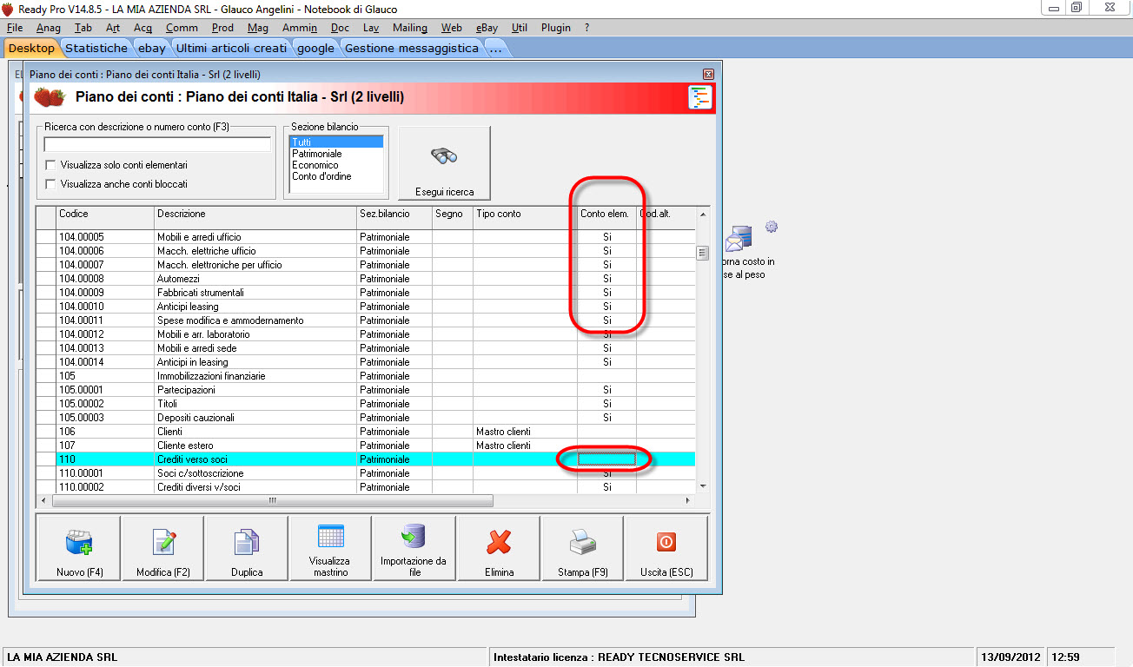The height and width of the screenshot is (667, 1133).
Task: Open the Mag menu
Action: pos(258,28)
